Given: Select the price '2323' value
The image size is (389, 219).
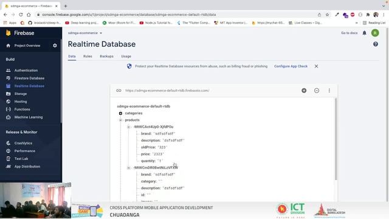Looking at the screenshot, I should [x=158, y=154].
